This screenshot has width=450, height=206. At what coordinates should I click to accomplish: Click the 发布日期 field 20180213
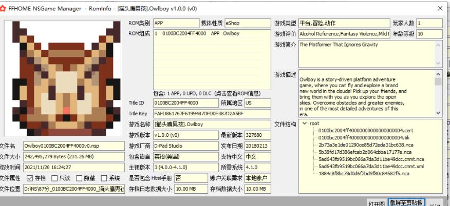click(x=258, y=146)
